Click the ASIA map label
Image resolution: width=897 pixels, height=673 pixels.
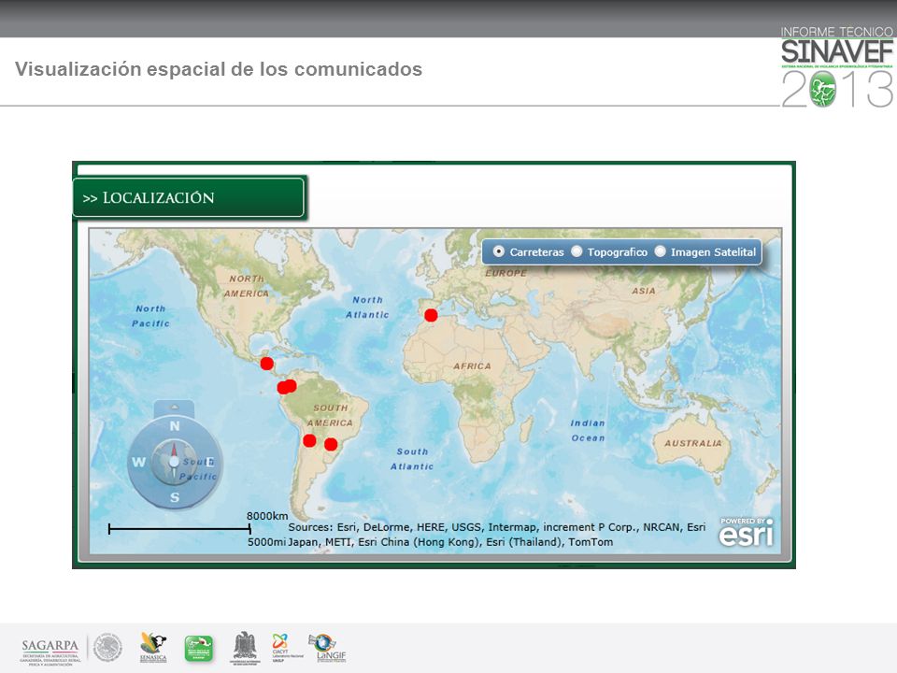coord(644,291)
